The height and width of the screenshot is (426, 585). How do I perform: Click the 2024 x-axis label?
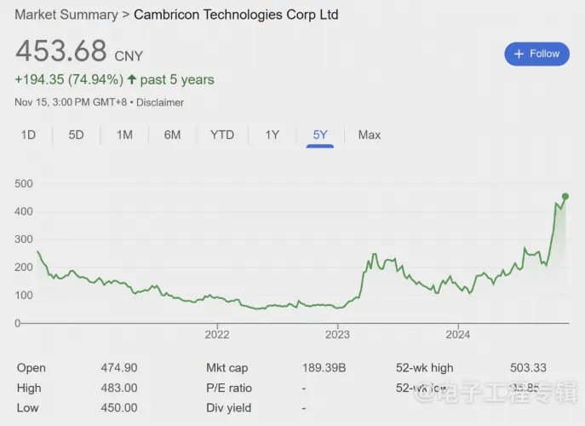(458, 334)
